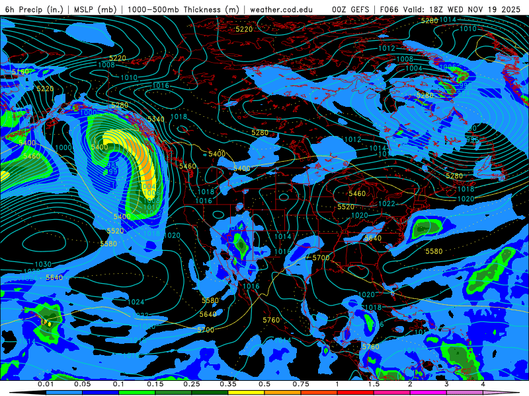Select the light blue 0.01 legend swatch

click(64, 393)
